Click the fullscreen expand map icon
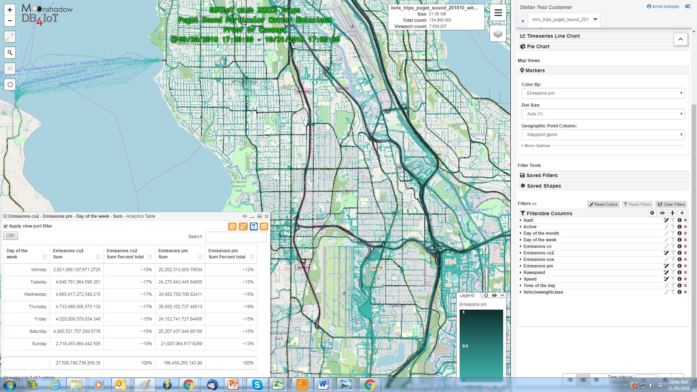The width and height of the screenshot is (697, 392). click(x=10, y=37)
